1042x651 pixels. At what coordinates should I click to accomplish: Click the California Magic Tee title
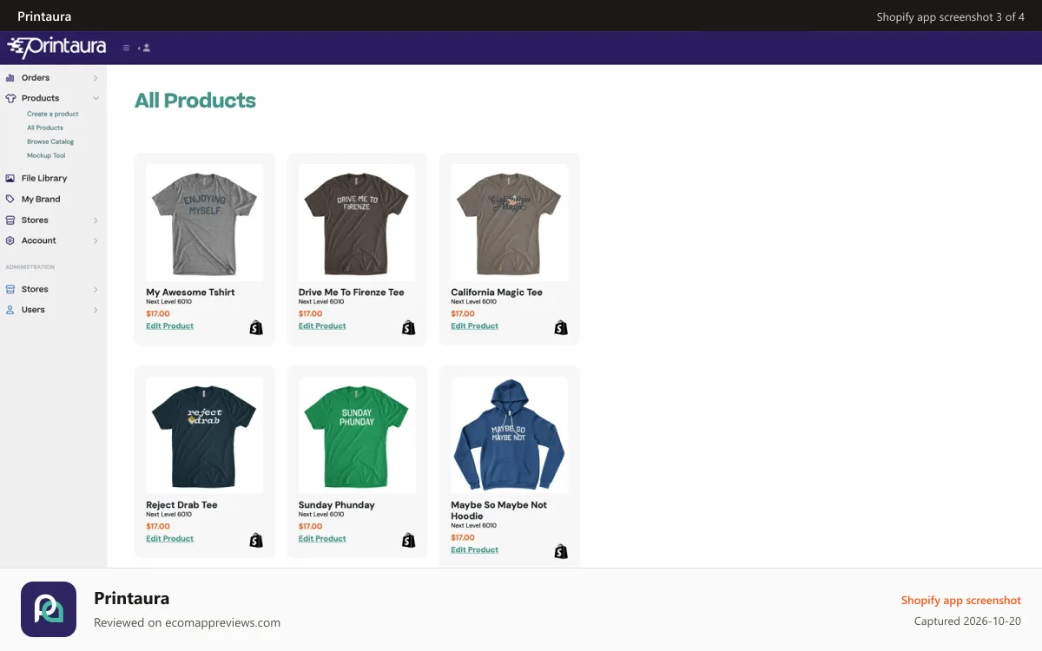[497, 293]
